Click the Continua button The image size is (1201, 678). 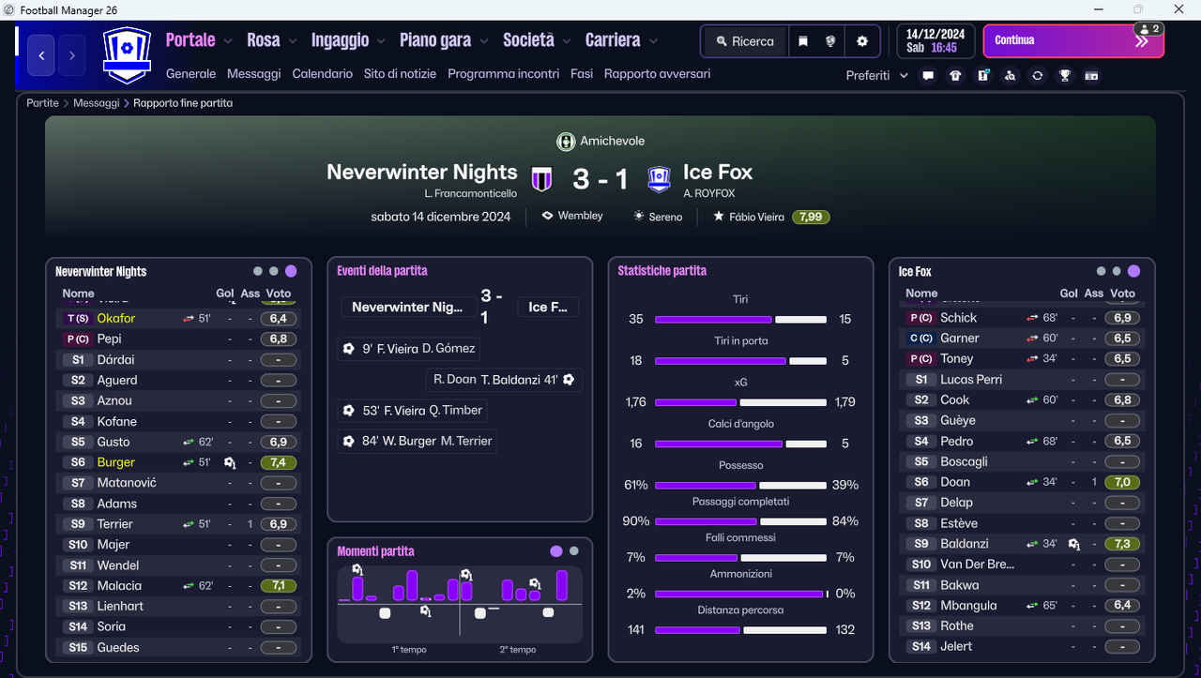click(1073, 41)
